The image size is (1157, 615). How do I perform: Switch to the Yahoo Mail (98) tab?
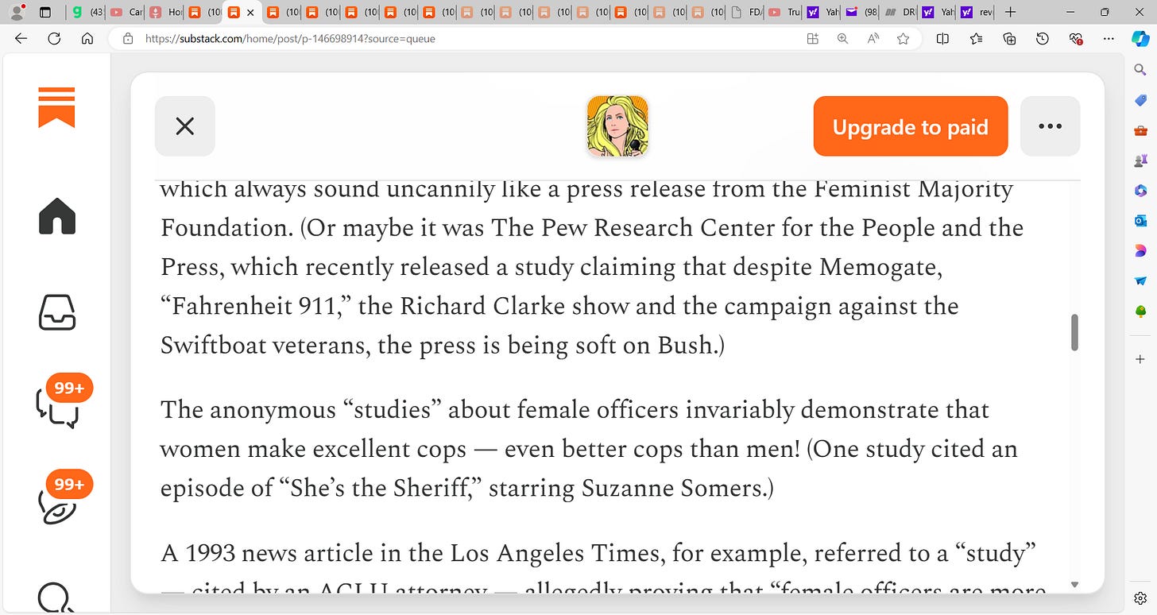click(861, 12)
